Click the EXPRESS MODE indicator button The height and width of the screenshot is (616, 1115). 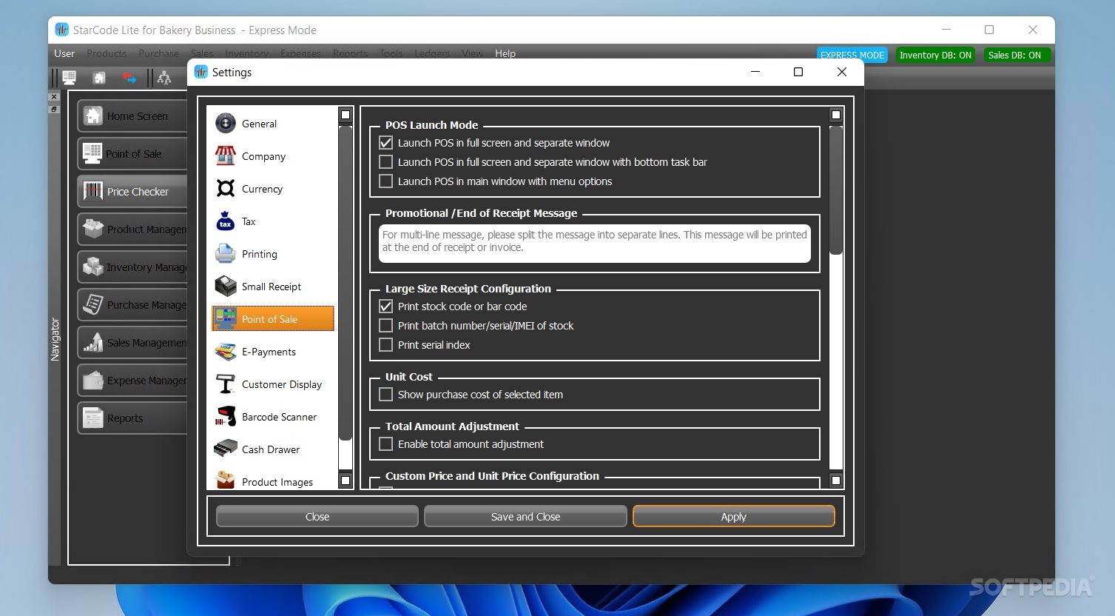852,55
